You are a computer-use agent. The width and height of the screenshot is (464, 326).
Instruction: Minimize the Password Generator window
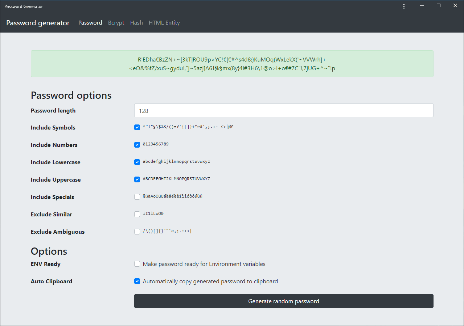point(422,5)
